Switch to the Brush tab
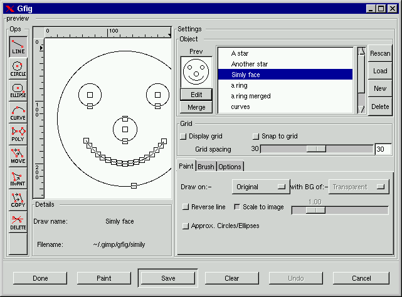This screenshot has height=297, width=402. coord(206,166)
